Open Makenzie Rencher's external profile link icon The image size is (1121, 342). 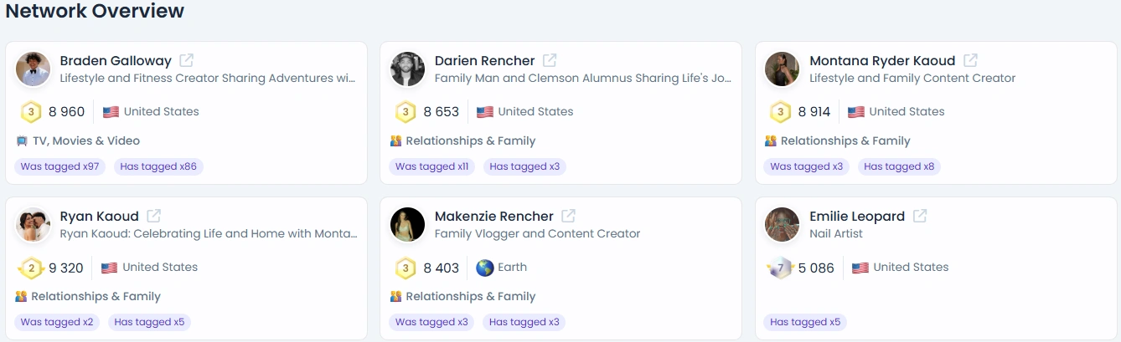point(569,216)
